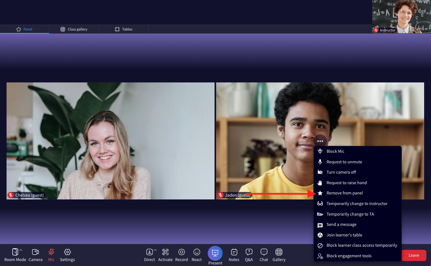Click Chelsea's video tile
Screen dimensions: 431x266
tap(110, 141)
